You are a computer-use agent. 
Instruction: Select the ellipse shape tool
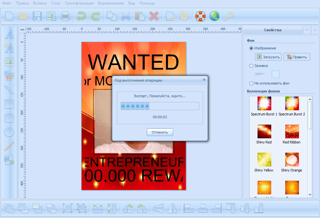(x=9, y=132)
